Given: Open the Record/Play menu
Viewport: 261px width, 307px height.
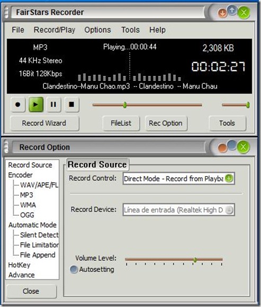Looking at the screenshot, I should 55,30.
